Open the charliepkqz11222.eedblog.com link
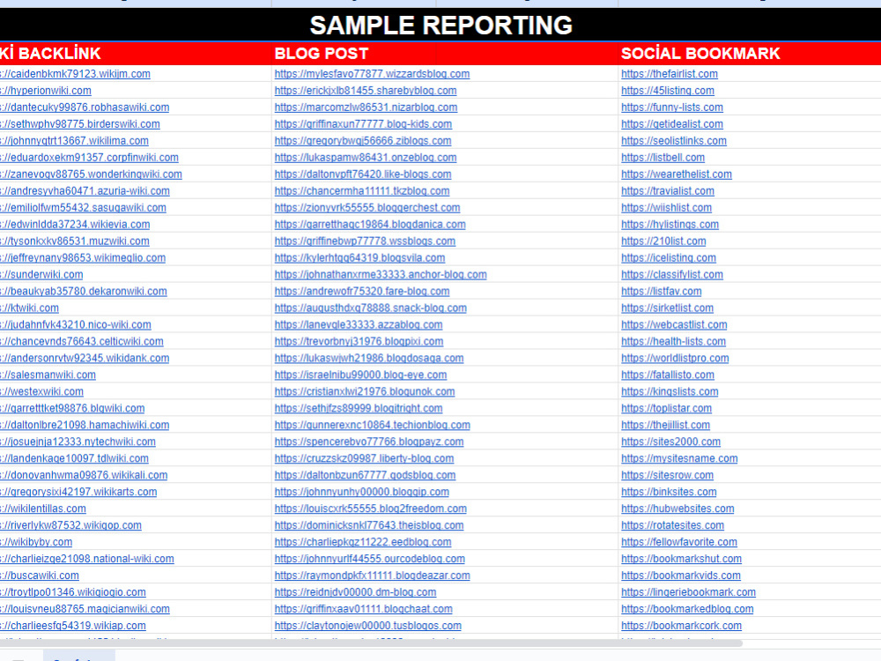881x661 pixels. coord(363,542)
